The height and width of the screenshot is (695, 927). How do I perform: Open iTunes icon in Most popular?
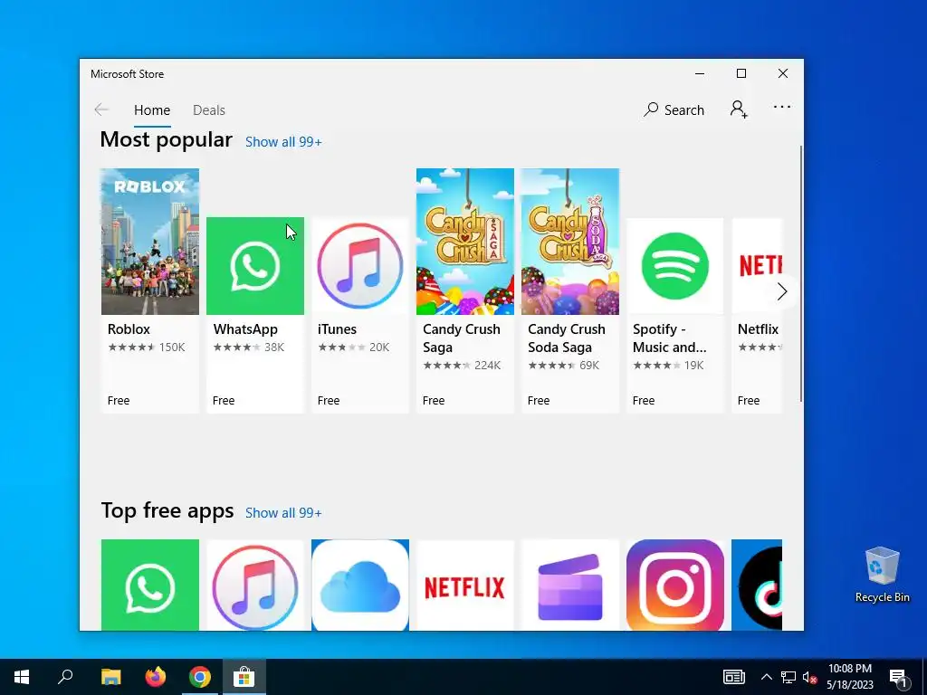tap(360, 266)
